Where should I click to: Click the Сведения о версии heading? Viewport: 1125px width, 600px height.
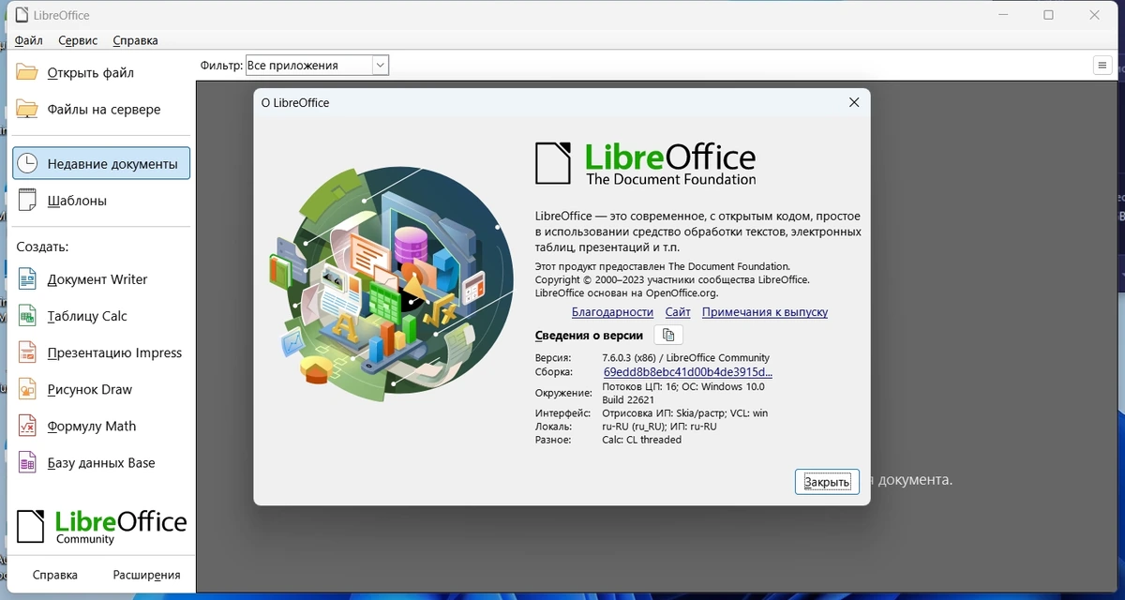(x=589, y=336)
